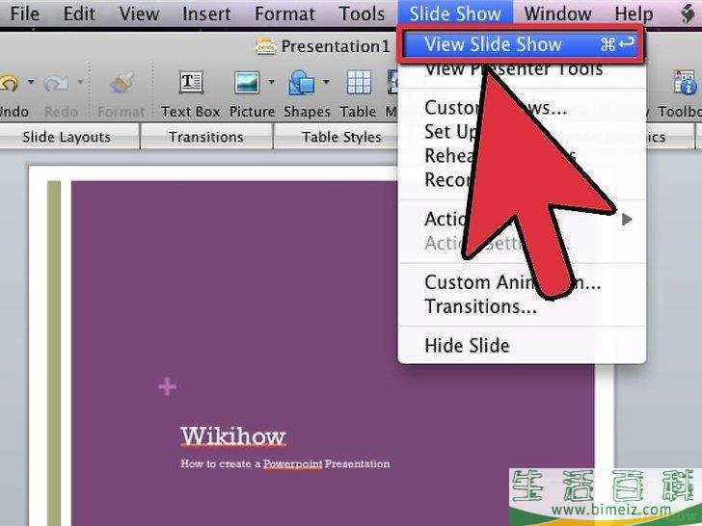Click the Presentation1 document icon in title bar

(265, 46)
